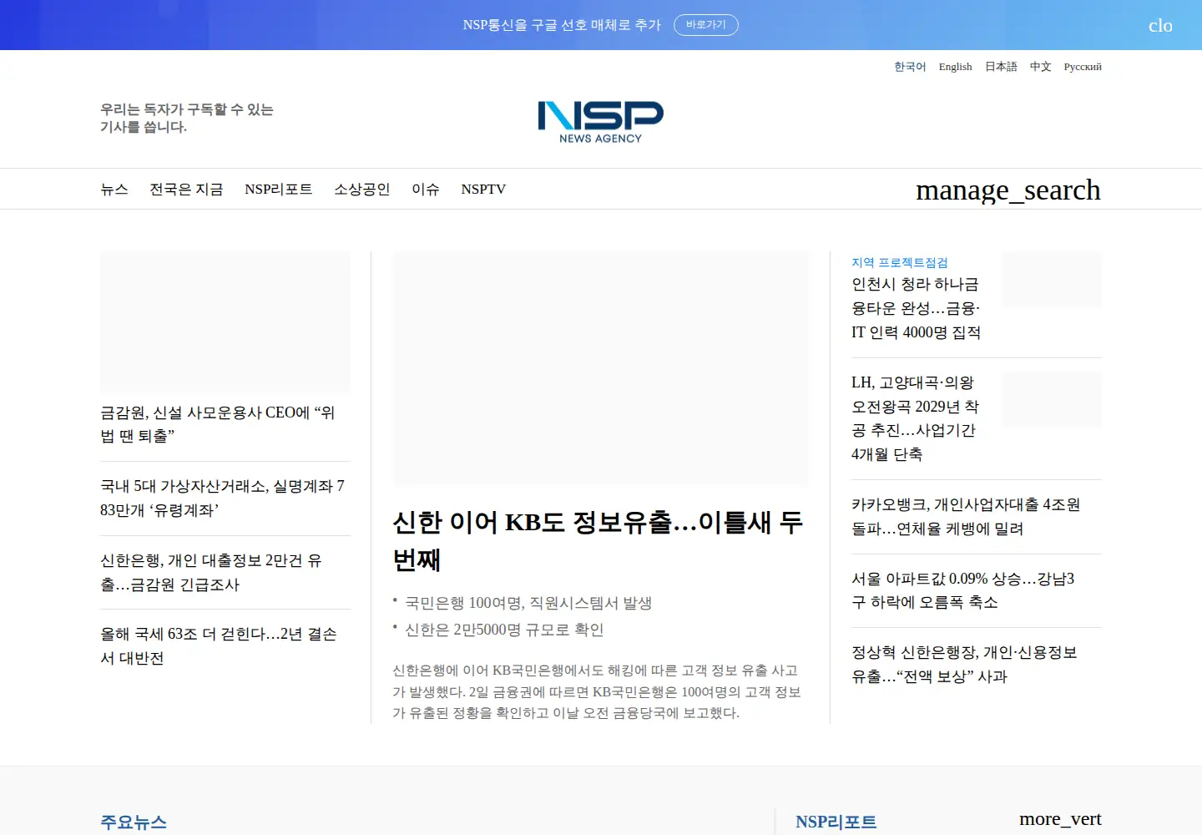Viewport: 1202px width, 835px height.
Task: Open article LH, 고양대곡·의왕오전왕곡 2029년 착공
Action: [x=916, y=418]
